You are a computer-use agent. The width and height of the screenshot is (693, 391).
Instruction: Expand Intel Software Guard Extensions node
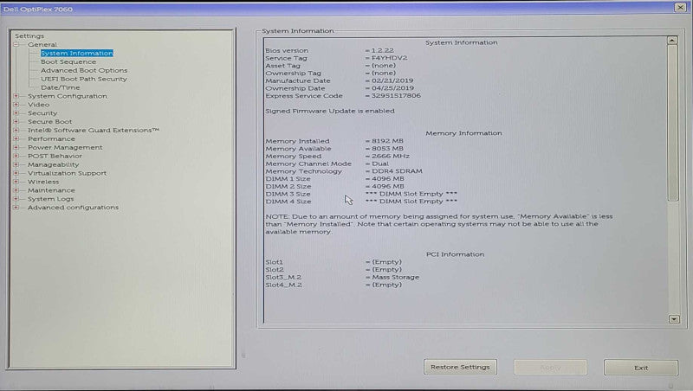tap(16, 130)
